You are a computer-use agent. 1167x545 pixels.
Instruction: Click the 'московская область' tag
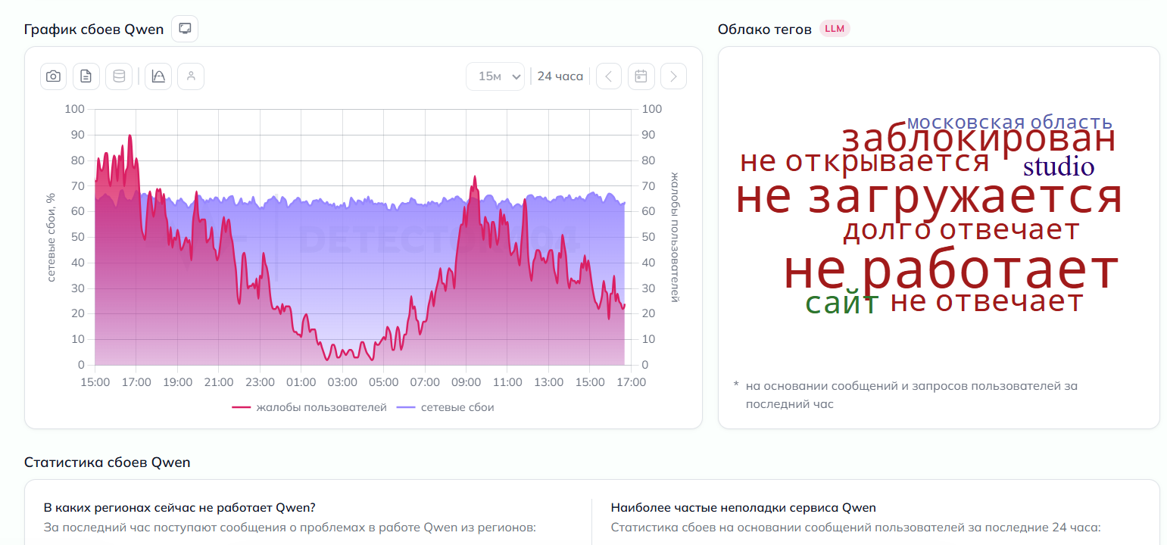(1009, 122)
